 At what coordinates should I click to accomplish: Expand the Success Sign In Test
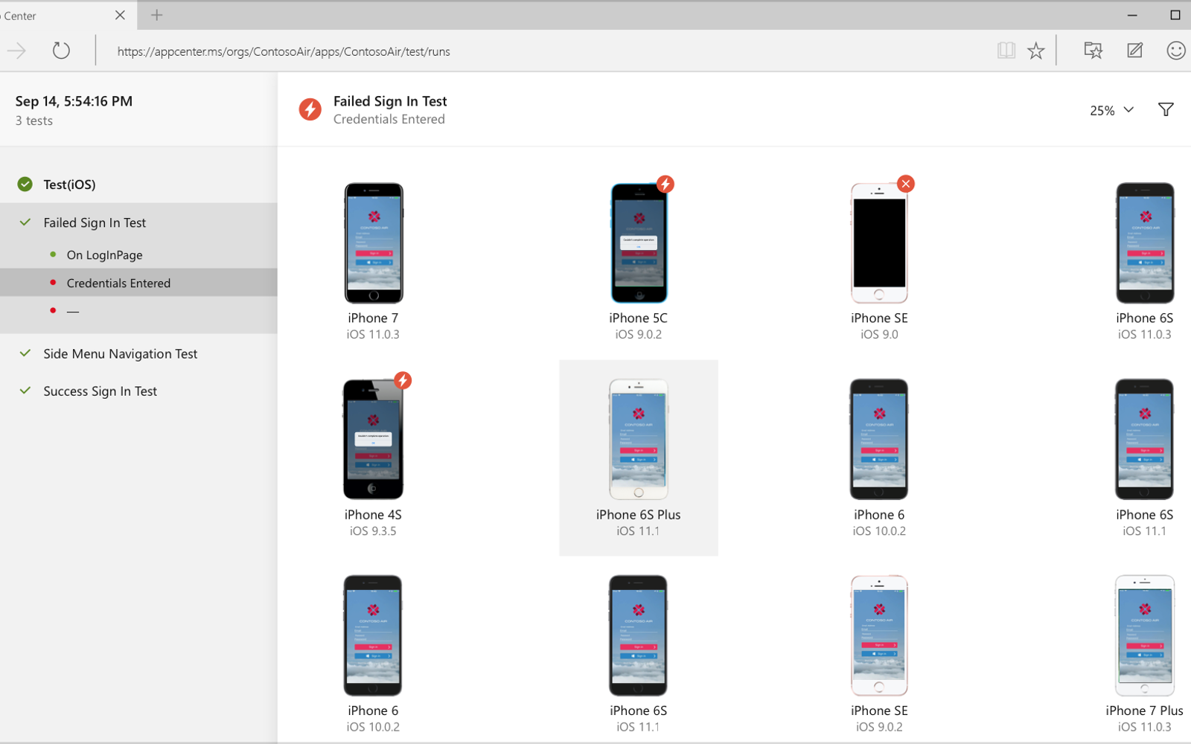[x=100, y=391]
